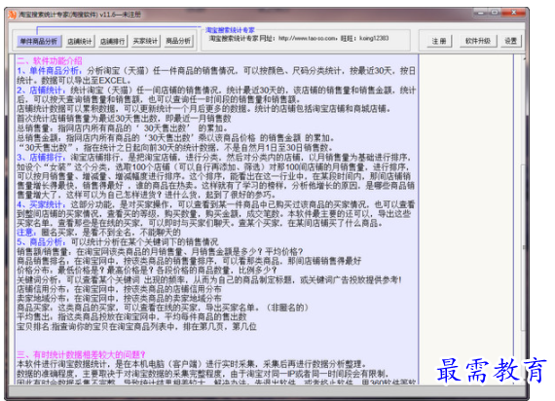Image resolution: width=555 pixels, height=401 pixels.
Task: Click the line starting 卖家地域分布
Action: point(119,298)
